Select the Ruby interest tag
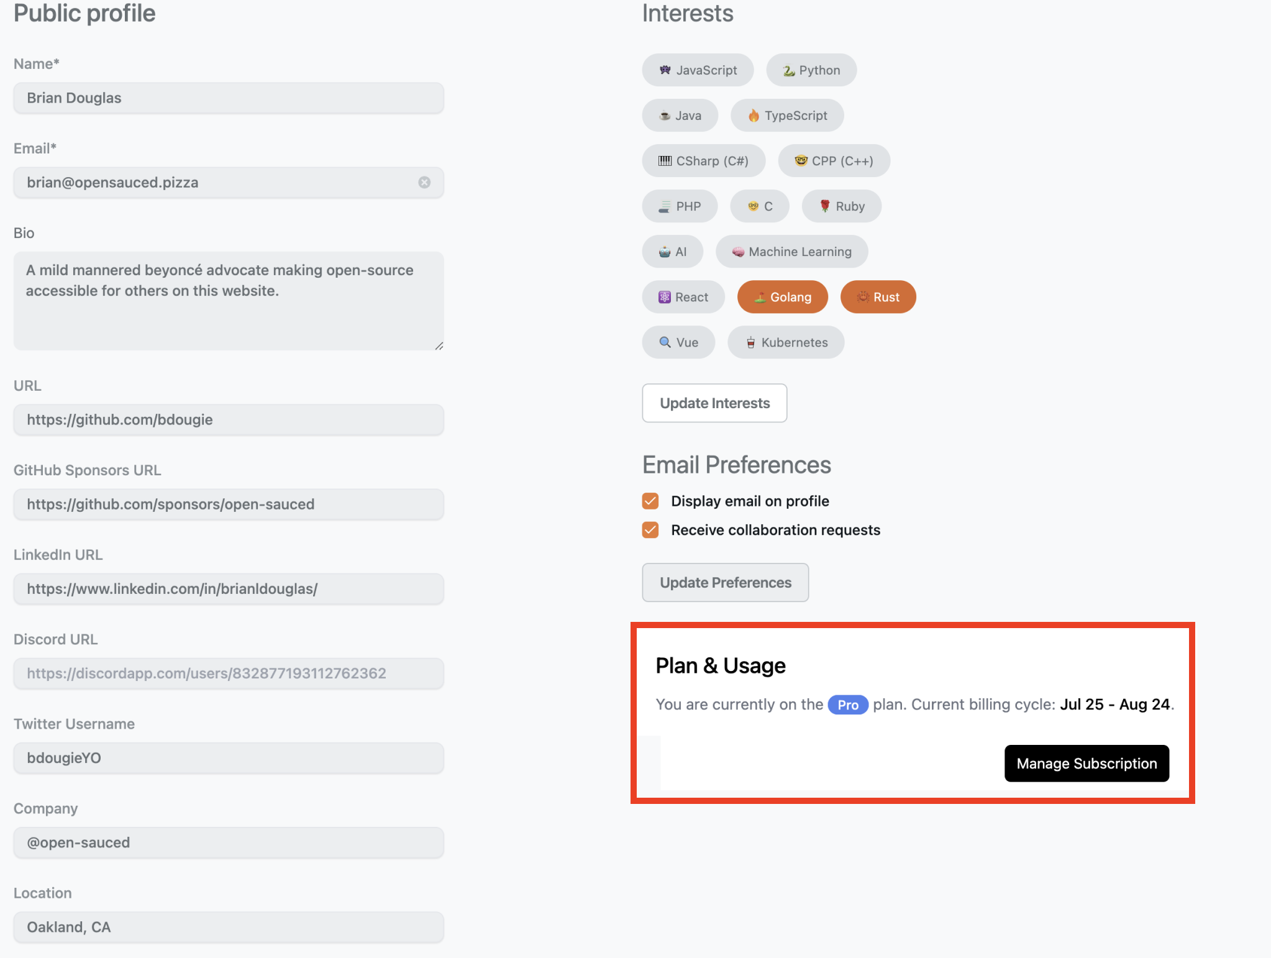The image size is (1271, 958). click(x=841, y=206)
